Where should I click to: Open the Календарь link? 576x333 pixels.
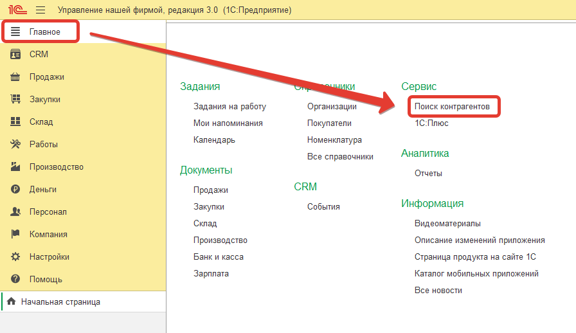[214, 140]
